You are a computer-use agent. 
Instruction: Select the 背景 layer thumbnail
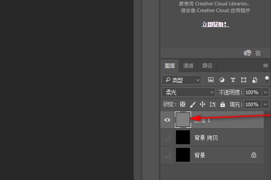pos(183,155)
